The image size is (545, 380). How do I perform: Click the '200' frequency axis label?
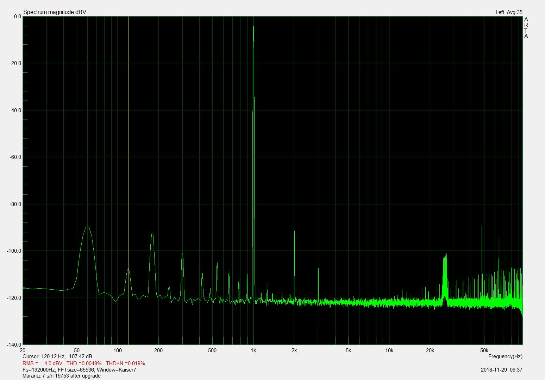point(158,350)
